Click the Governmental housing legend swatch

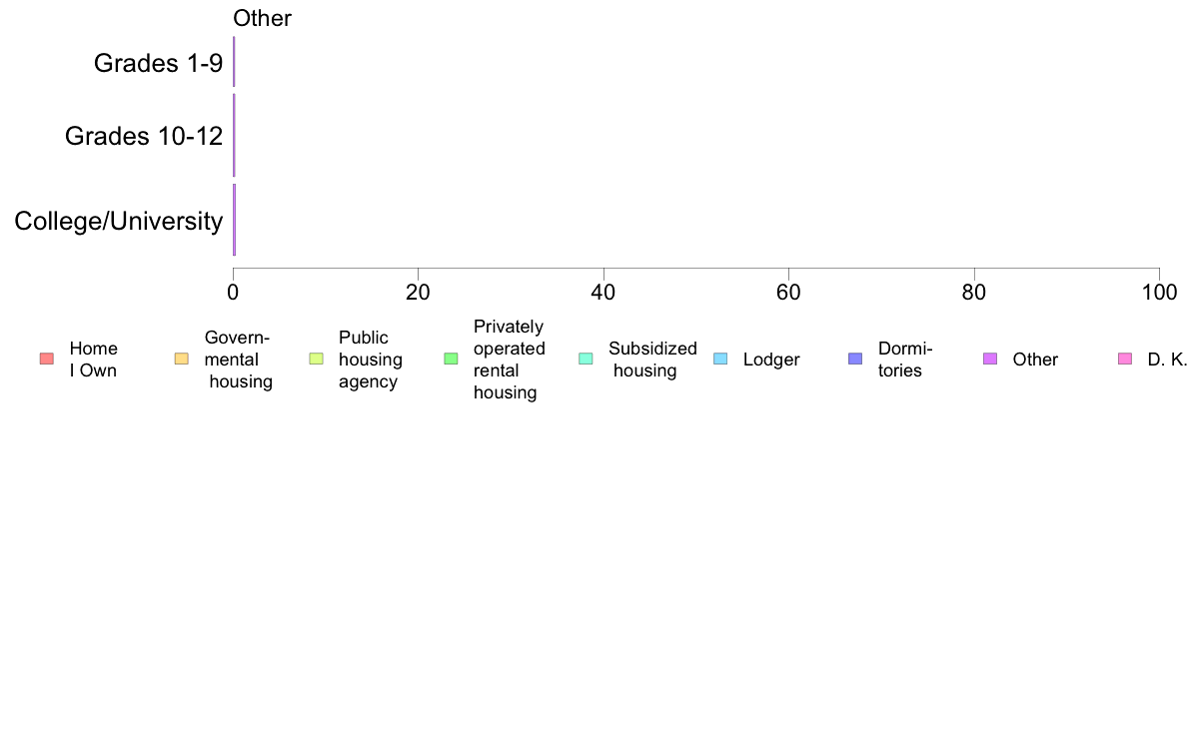182,359
